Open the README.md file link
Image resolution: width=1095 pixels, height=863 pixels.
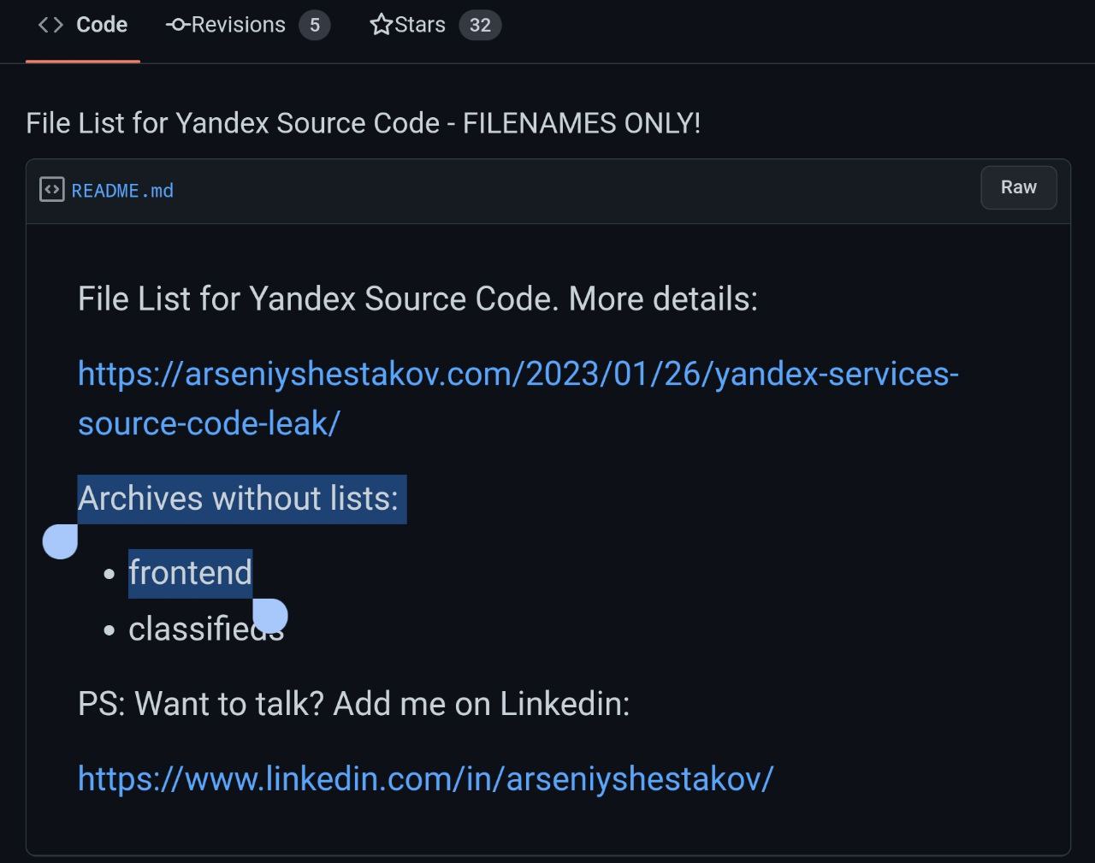(x=122, y=191)
